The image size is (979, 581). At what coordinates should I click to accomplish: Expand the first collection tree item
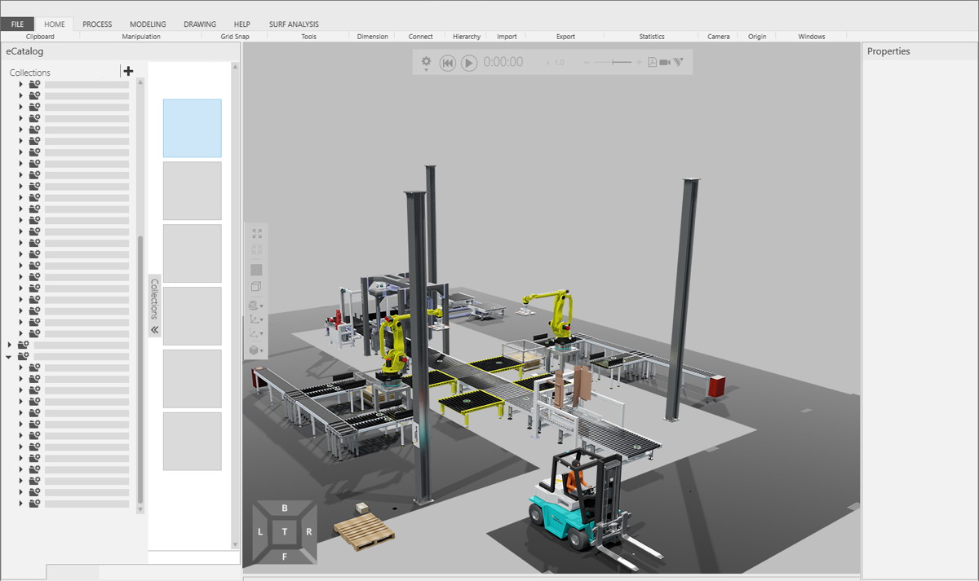21,84
